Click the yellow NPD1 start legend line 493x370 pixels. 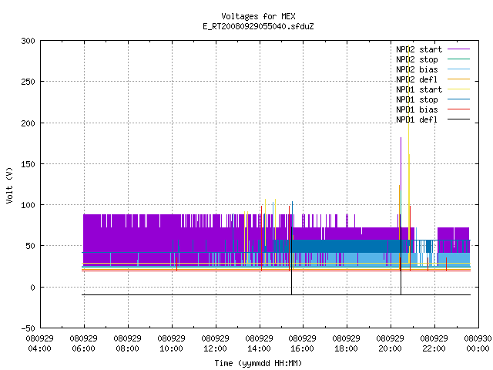pos(459,89)
